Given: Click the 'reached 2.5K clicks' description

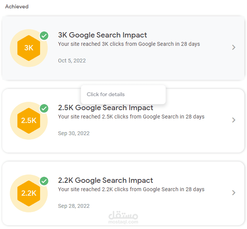Looking at the screenshot, I should [x=131, y=117].
